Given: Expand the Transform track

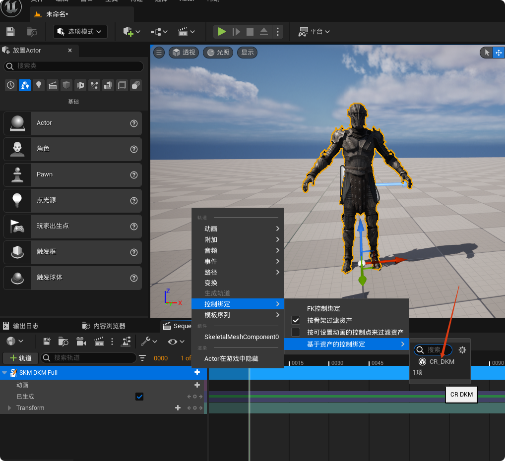Looking at the screenshot, I should (9, 408).
